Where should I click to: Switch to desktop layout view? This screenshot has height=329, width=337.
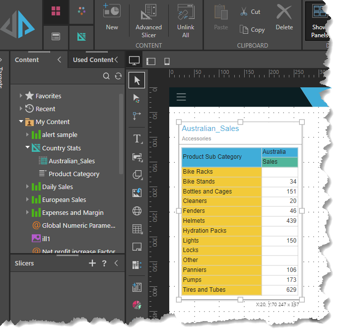click(134, 61)
